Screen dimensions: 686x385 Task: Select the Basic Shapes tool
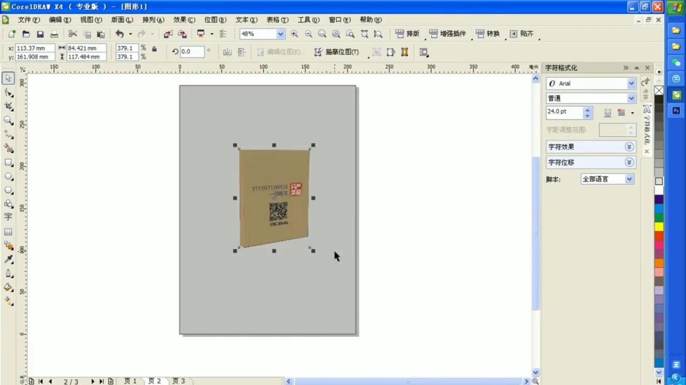tap(8, 204)
